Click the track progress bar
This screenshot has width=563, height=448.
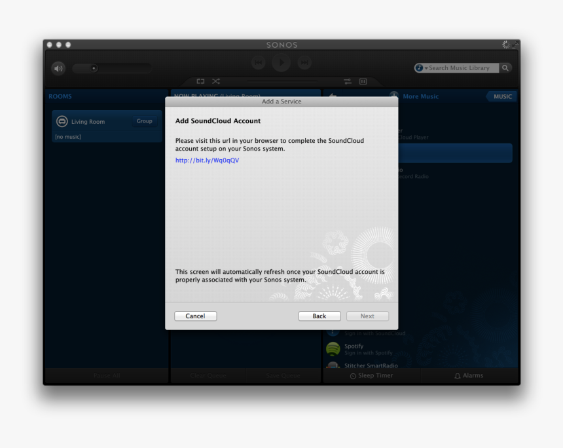coord(282,82)
